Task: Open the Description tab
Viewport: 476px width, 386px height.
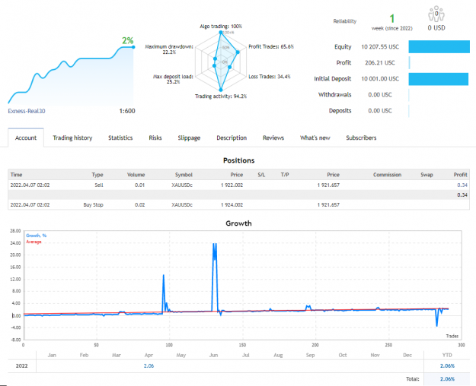Action: pos(232,138)
